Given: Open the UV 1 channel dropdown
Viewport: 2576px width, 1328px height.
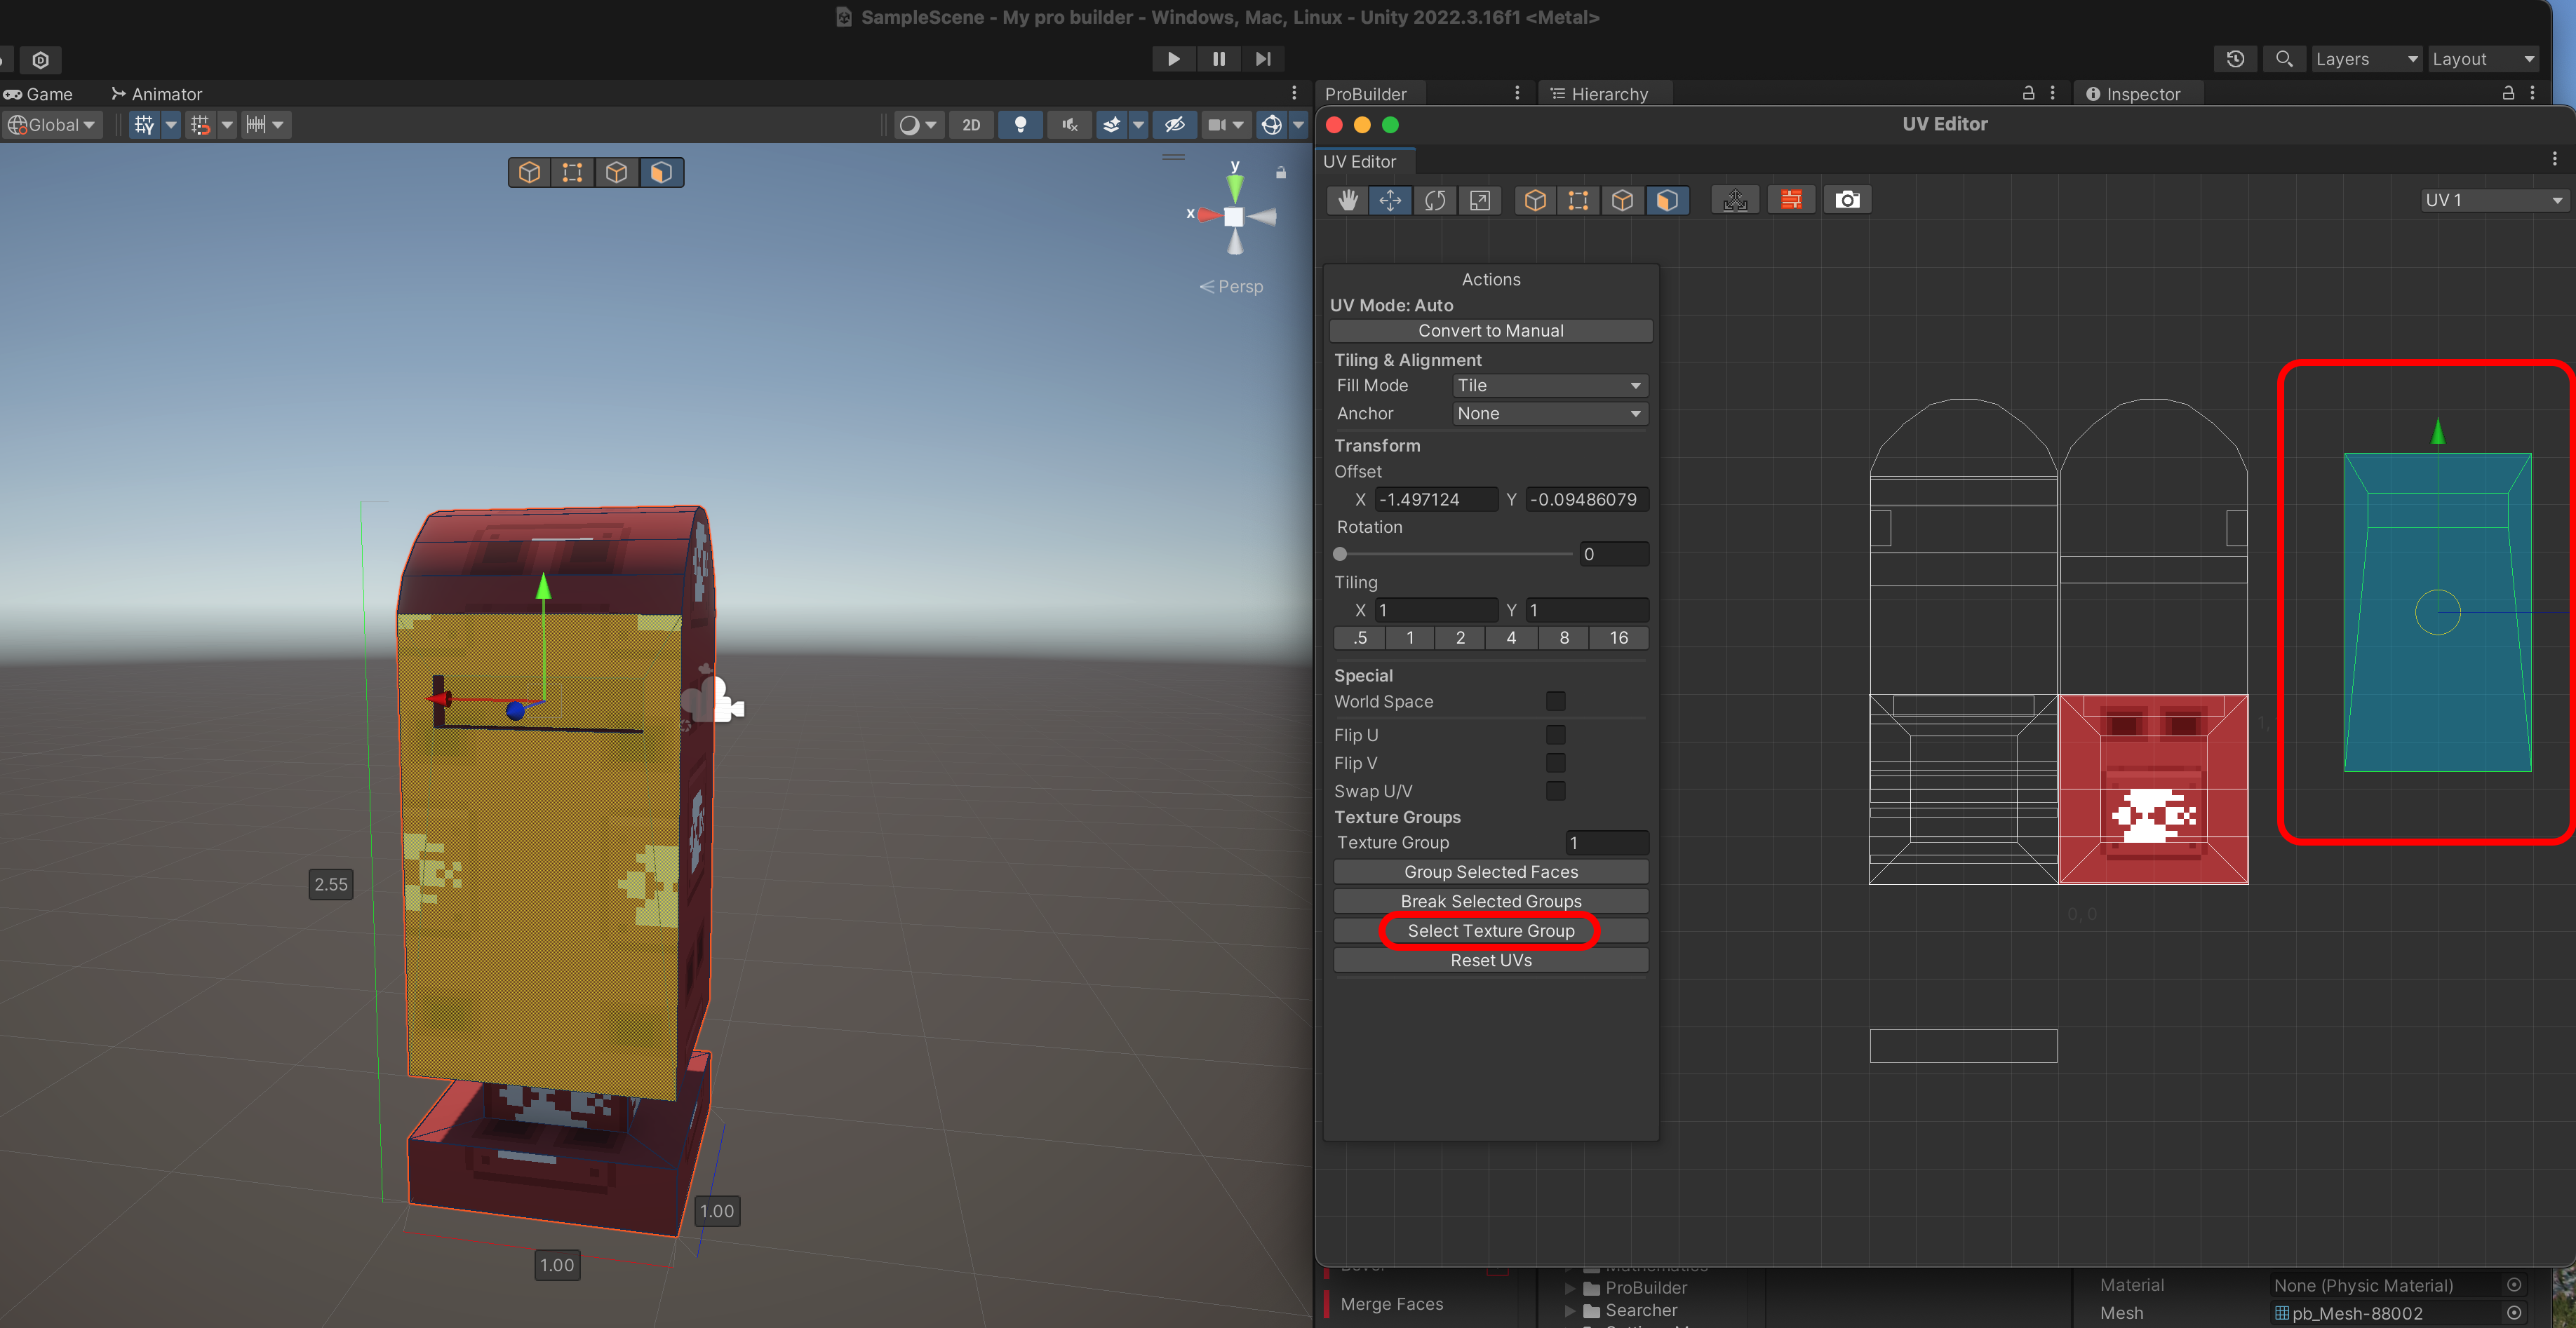Looking at the screenshot, I should pyautogui.click(x=2493, y=200).
